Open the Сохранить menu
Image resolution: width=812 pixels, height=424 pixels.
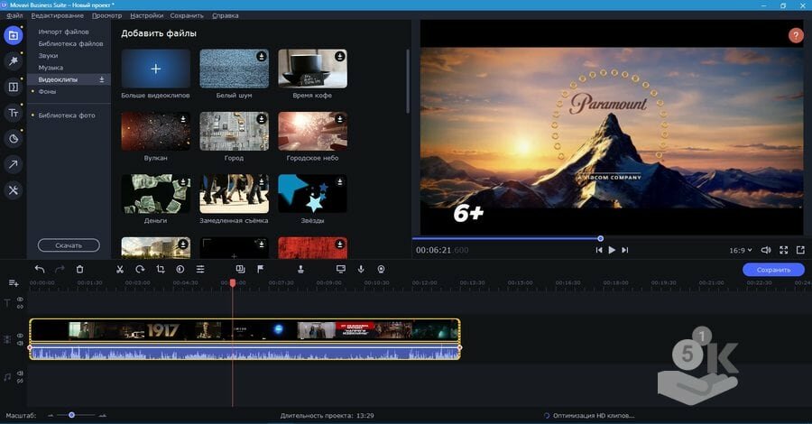pos(187,15)
